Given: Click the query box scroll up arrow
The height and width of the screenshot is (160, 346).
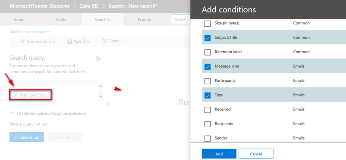Looking at the screenshot, I should [x=101, y=86].
